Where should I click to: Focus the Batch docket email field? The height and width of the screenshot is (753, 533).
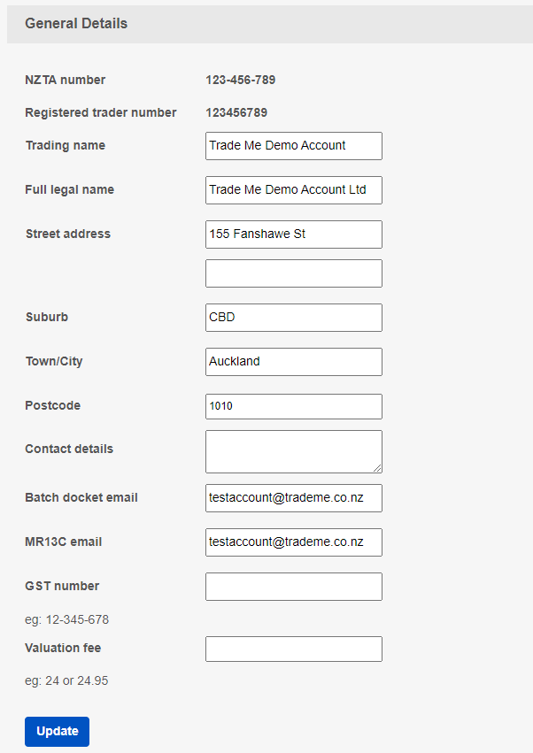tap(293, 498)
